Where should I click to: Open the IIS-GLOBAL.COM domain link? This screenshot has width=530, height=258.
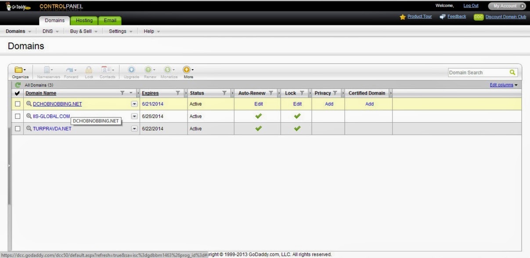pyautogui.click(x=51, y=117)
